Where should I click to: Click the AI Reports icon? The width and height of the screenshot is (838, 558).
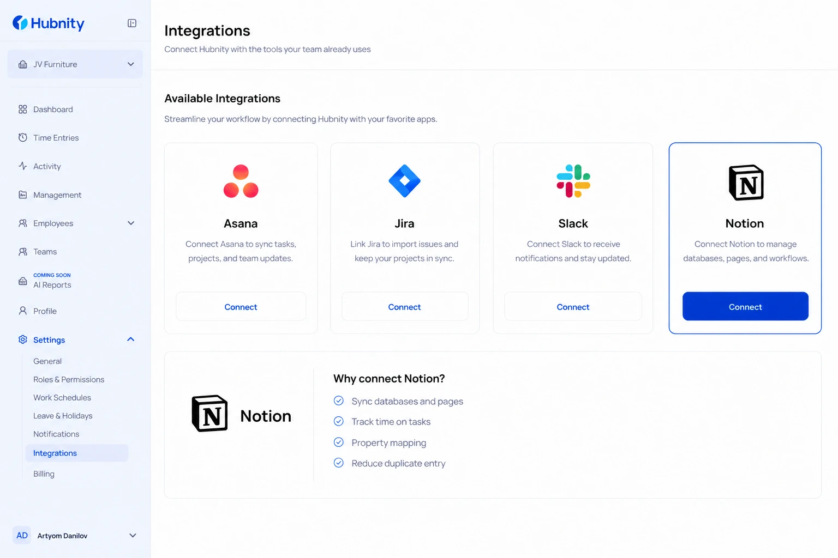23,281
